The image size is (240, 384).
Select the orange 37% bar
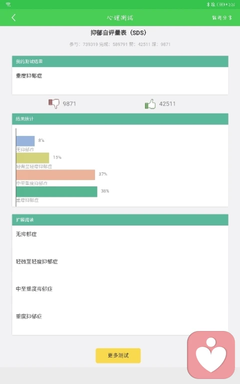[55, 175]
